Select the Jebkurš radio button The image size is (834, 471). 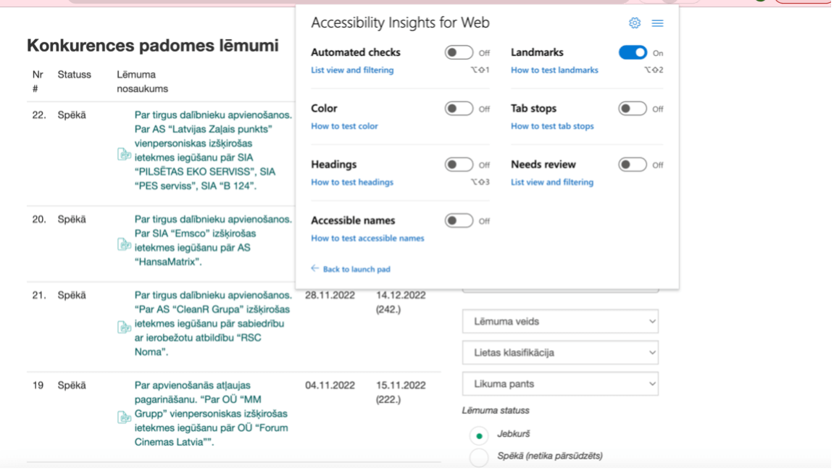[x=479, y=435]
